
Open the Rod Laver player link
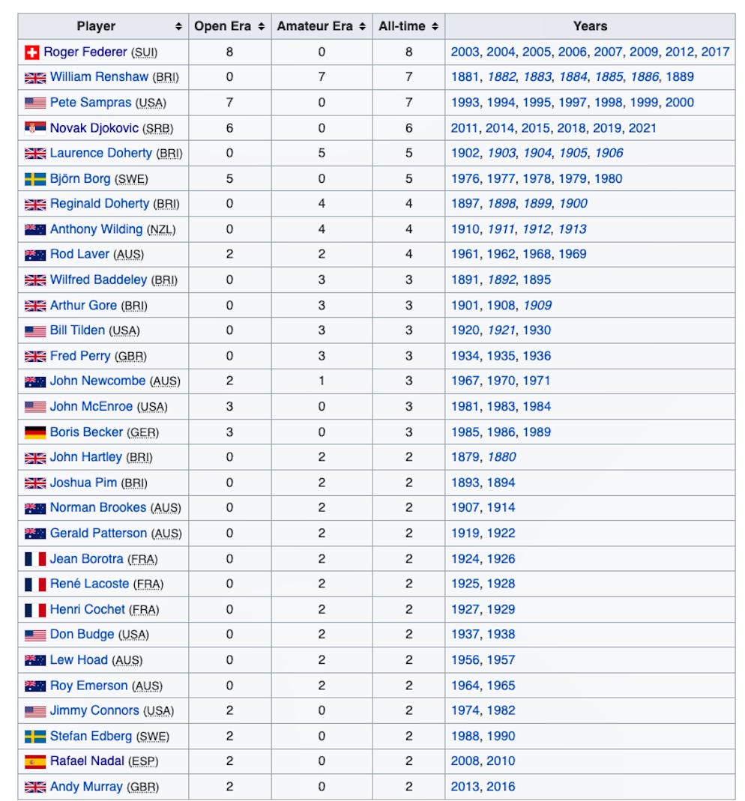[79, 254]
